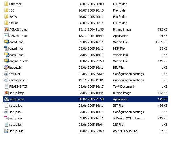
Task: Click the setup.iss file icon
Action: tap(6, 125)
